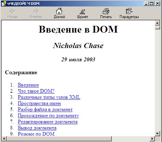This screenshot has width=162, height=142.
Task: Click the date 29 июля 2003
Action: click(78, 59)
